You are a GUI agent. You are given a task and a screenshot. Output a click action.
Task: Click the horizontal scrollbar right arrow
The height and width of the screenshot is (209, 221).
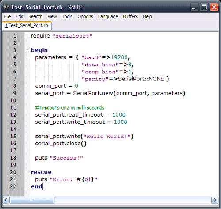[215, 200]
